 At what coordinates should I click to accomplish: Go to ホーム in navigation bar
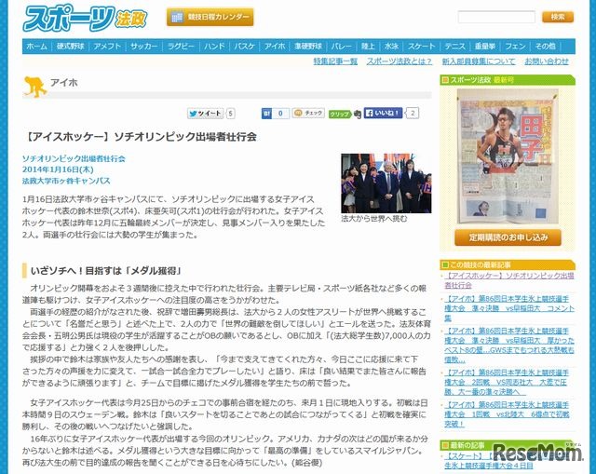tap(36, 47)
